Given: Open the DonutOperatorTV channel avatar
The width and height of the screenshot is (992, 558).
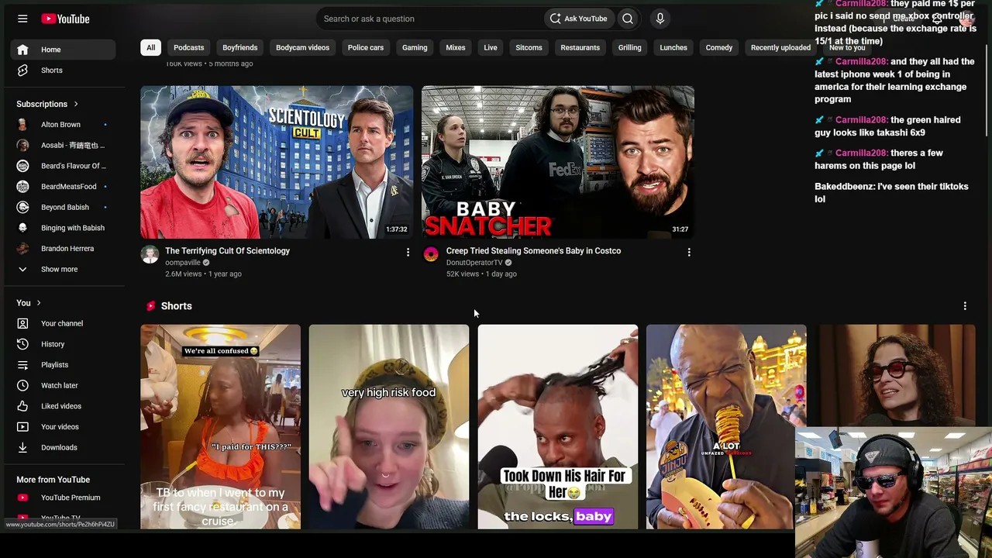Looking at the screenshot, I should coord(431,254).
